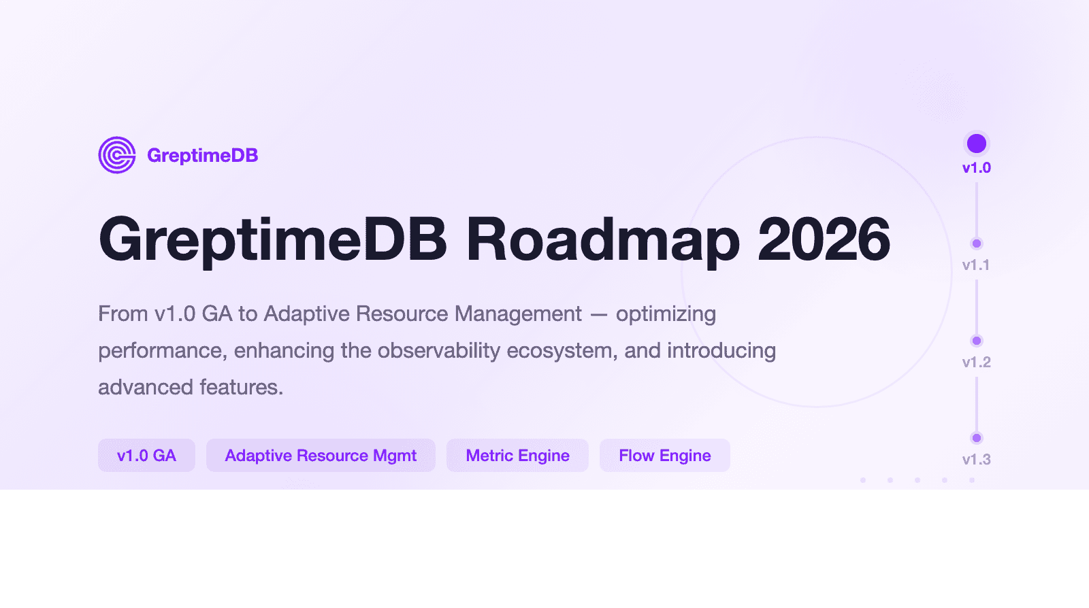Select the Adaptive Resource Mgmt tag
Screen dimensions: 1089x608
(x=321, y=456)
